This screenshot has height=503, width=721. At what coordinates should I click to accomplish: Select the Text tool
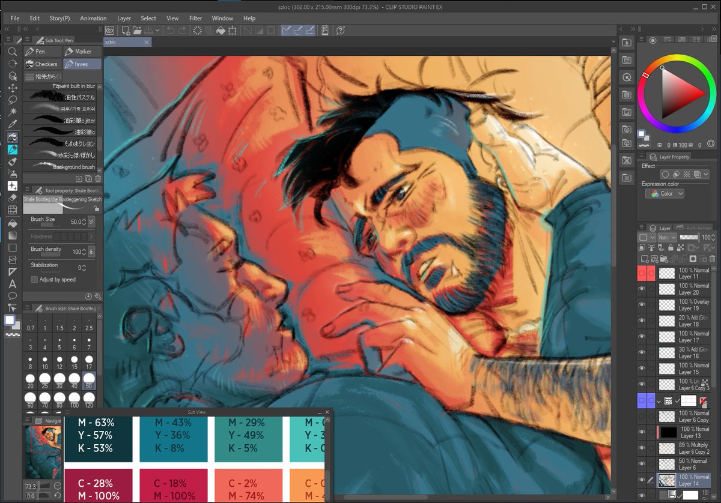pos(12,284)
